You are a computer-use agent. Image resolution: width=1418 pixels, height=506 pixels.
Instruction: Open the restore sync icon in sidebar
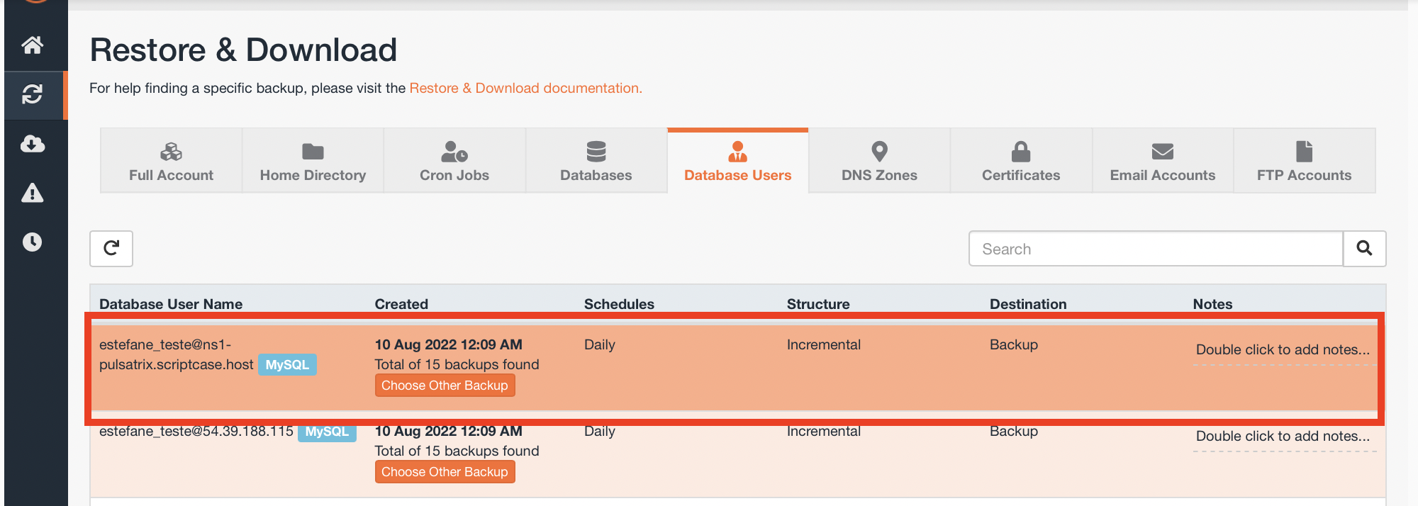coord(33,94)
